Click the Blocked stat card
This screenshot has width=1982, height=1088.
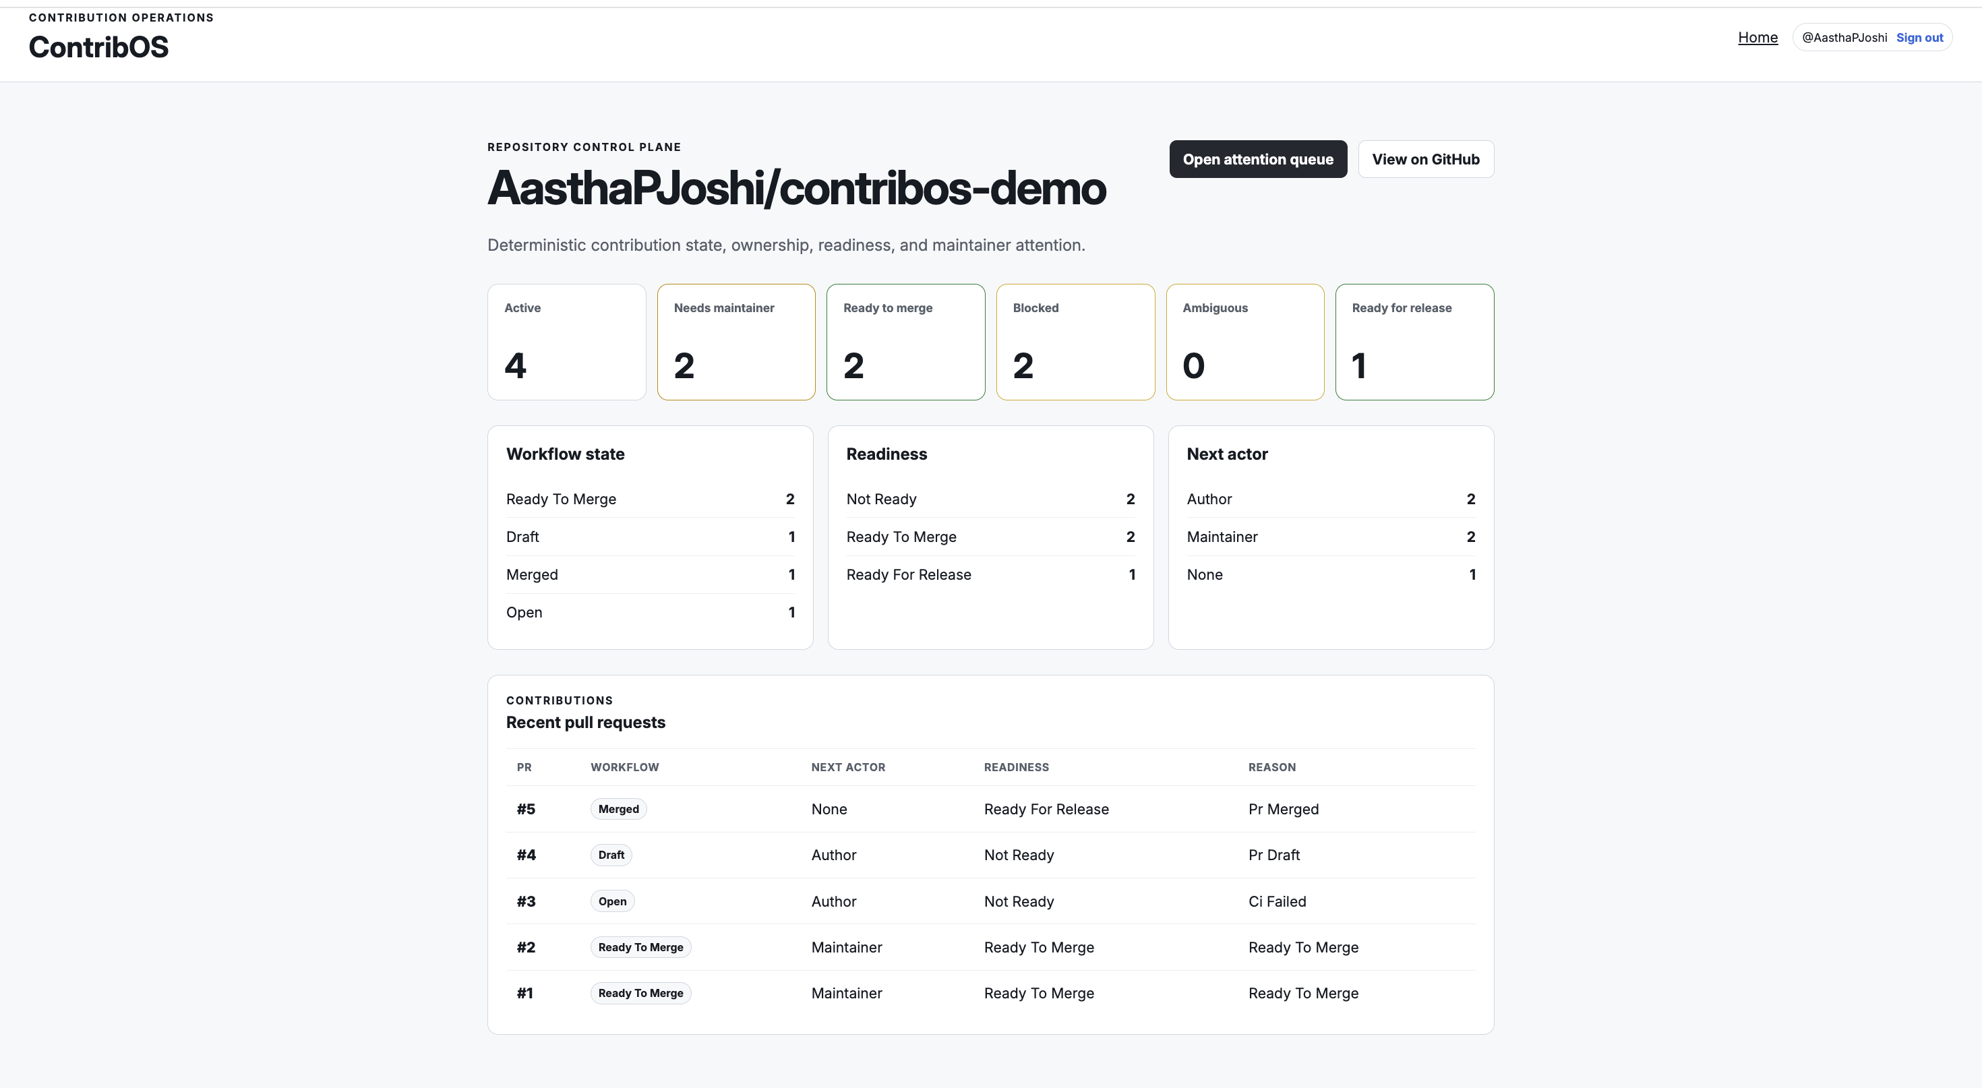click(x=1075, y=342)
